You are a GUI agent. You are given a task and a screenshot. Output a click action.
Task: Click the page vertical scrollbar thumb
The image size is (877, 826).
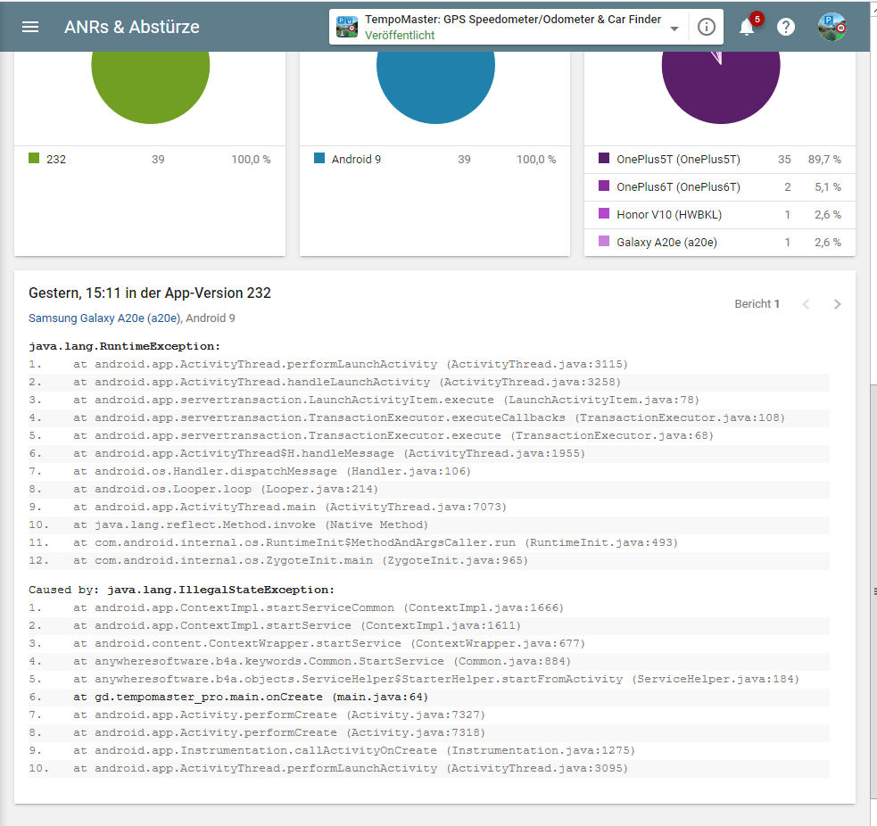coord(873,591)
